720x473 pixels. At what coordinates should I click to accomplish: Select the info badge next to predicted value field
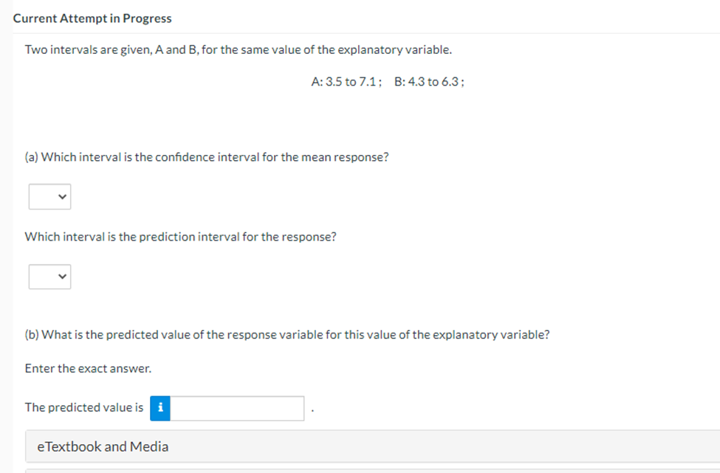160,408
